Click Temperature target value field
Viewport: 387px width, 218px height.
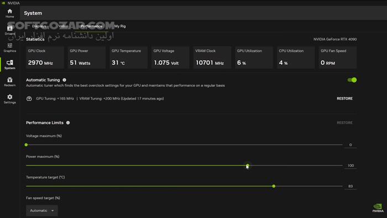pos(351,186)
